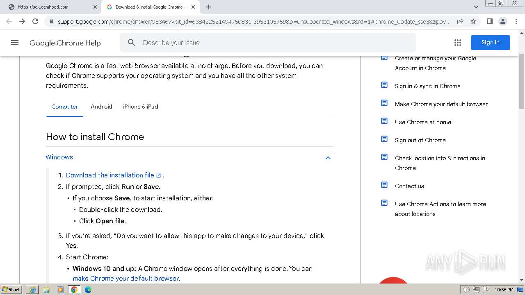This screenshot has width=525, height=295.
Task: Click the Sign in button
Action: pyautogui.click(x=491, y=43)
